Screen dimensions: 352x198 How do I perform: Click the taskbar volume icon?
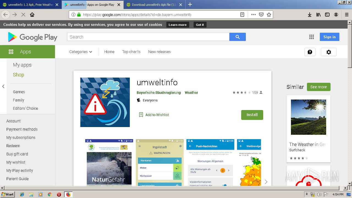coord(319,194)
